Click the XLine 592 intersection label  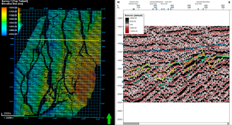tap(198, 4)
